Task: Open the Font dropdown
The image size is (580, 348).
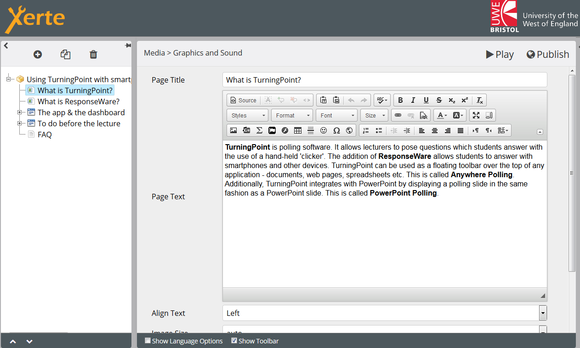Action: [x=338, y=115]
